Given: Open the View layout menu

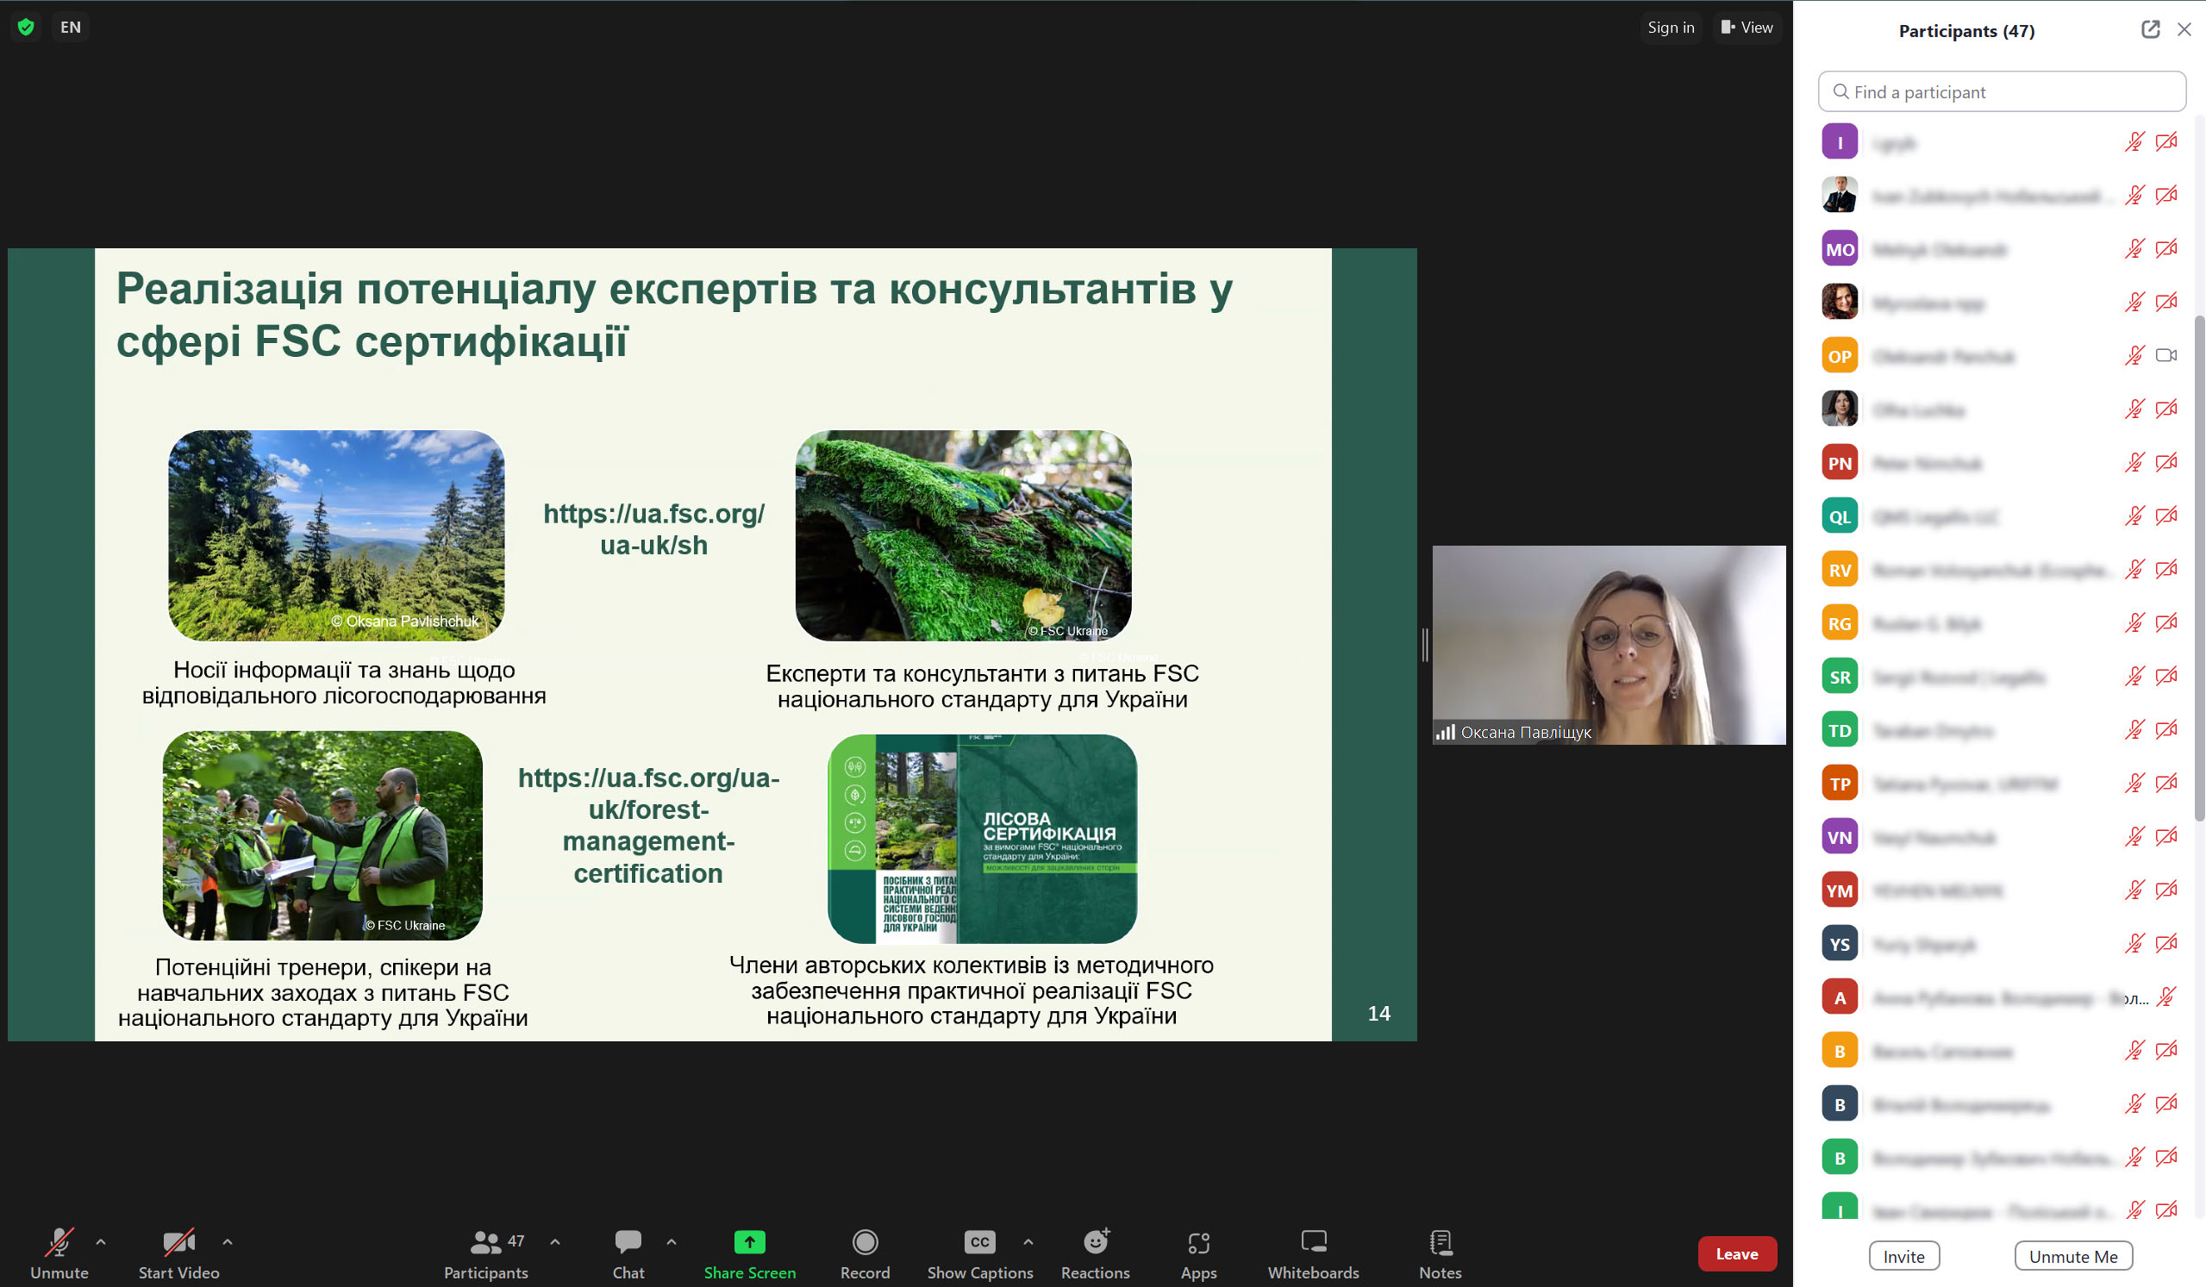Looking at the screenshot, I should (1747, 27).
